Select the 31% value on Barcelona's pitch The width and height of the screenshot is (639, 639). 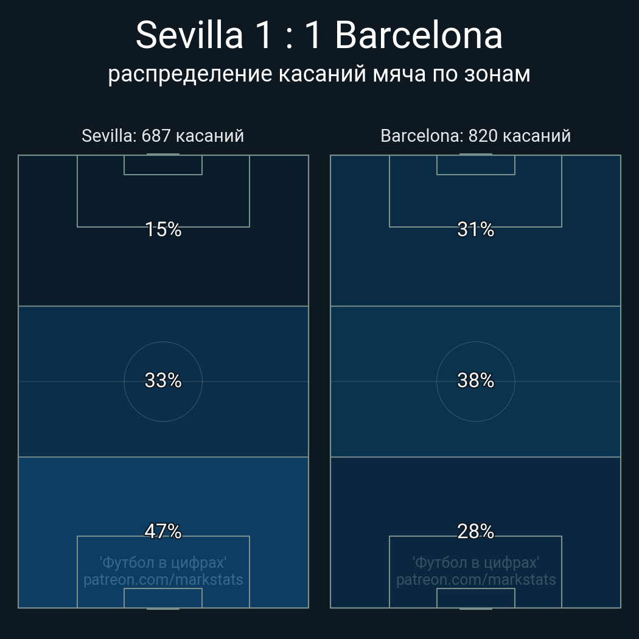point(476,229)
